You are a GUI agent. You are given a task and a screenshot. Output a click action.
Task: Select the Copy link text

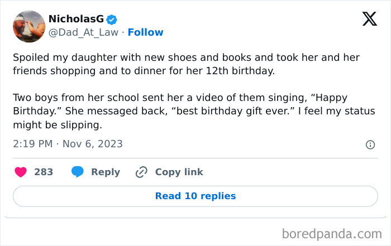click(179, 172)
